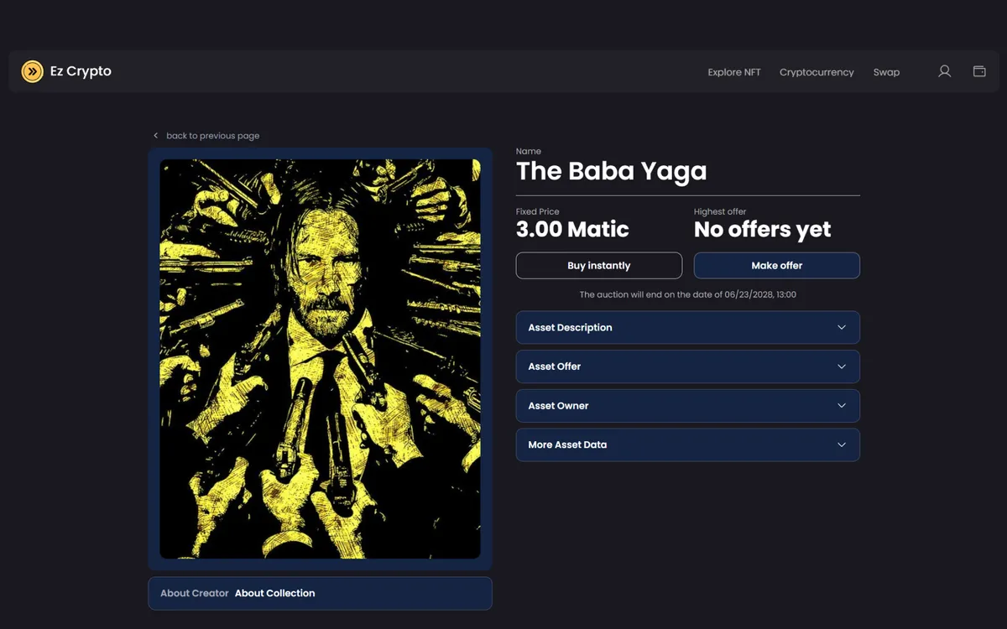The image size is (1007, 629).
Task: Expand the More Asset Data section
Action: pyautogui.click(x=688, y=444)
